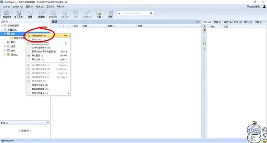
Task: Open the search scope chevron in search box
Action: (x=119, y=13)
